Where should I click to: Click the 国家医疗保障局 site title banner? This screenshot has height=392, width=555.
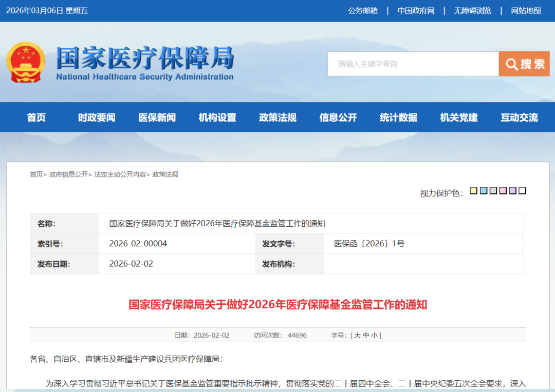coord(145,57)
